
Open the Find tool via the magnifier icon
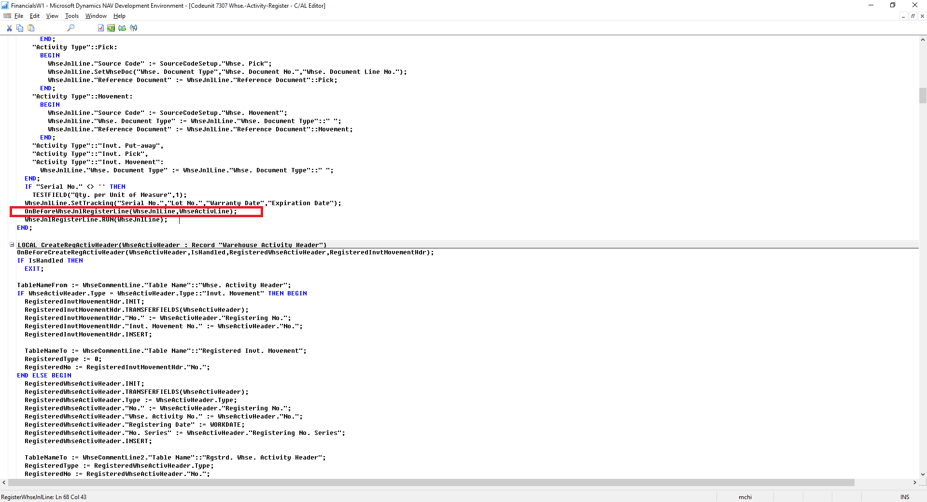[71, 28]
